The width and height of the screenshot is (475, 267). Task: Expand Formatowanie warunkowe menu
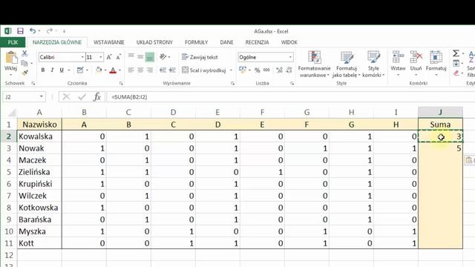314,64
